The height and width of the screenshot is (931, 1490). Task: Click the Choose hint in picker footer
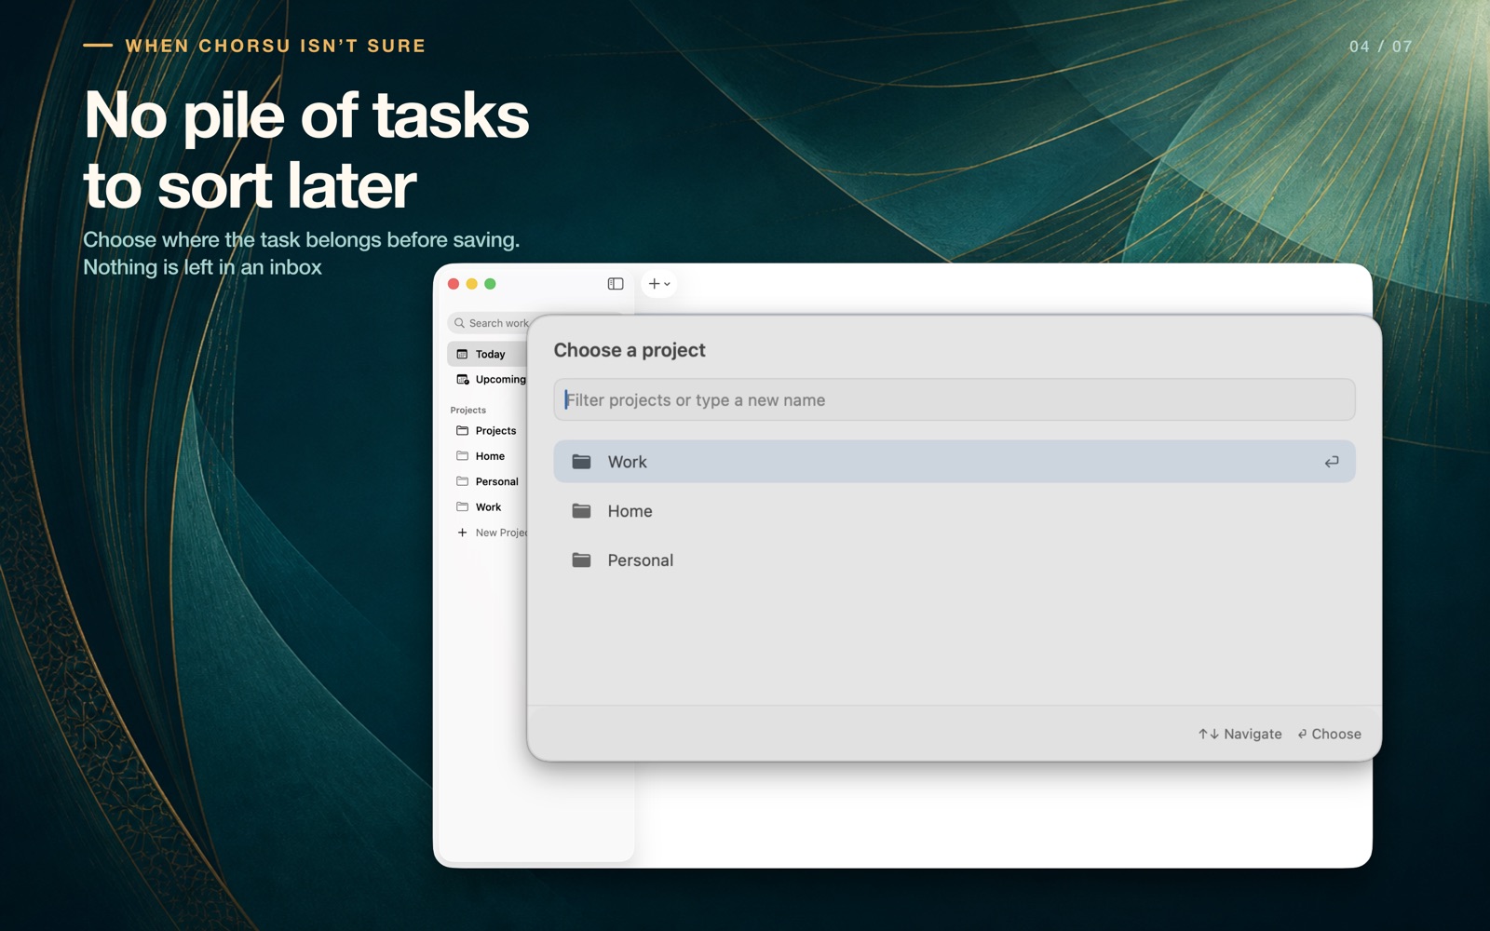click(x=1329, y=734)
